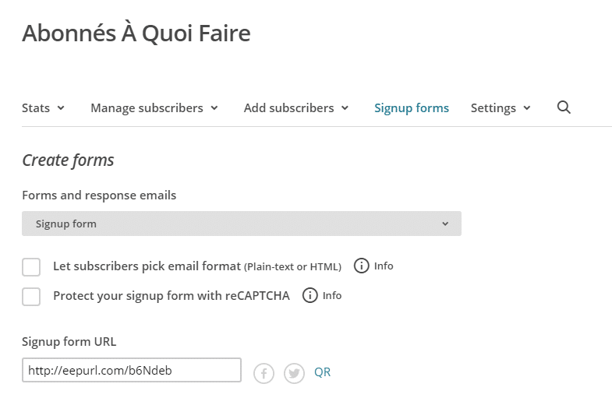Click the search magnifier icon
Image resolution: width=612 pixels, height=405 pixels.
coord(564,107)
